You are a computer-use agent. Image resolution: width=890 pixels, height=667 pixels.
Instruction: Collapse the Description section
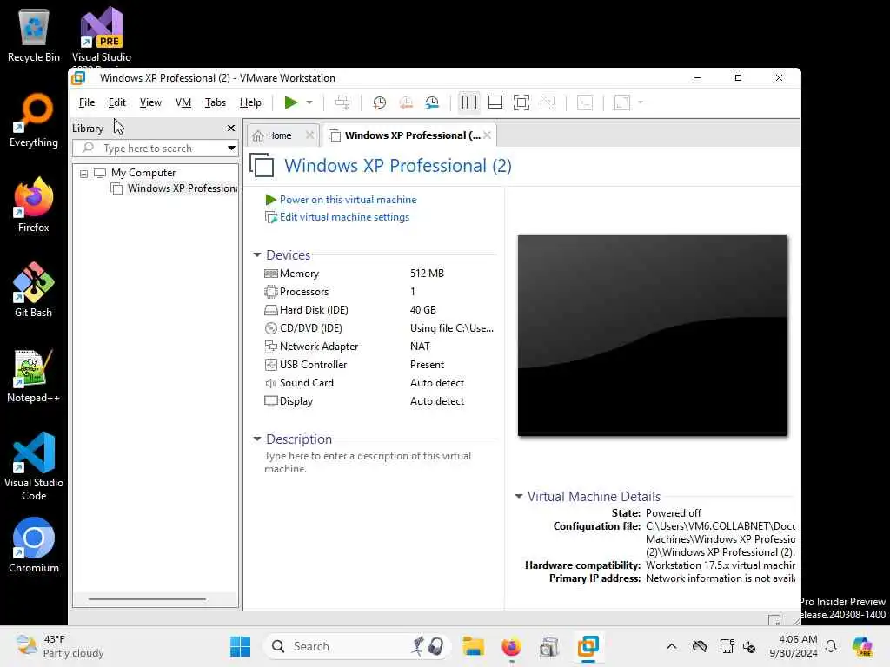257,439
